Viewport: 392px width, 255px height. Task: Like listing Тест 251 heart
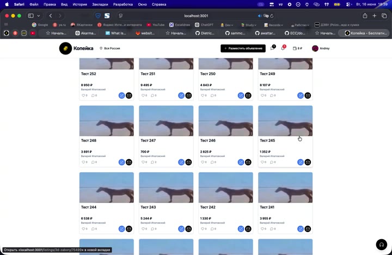coord(143,95)
